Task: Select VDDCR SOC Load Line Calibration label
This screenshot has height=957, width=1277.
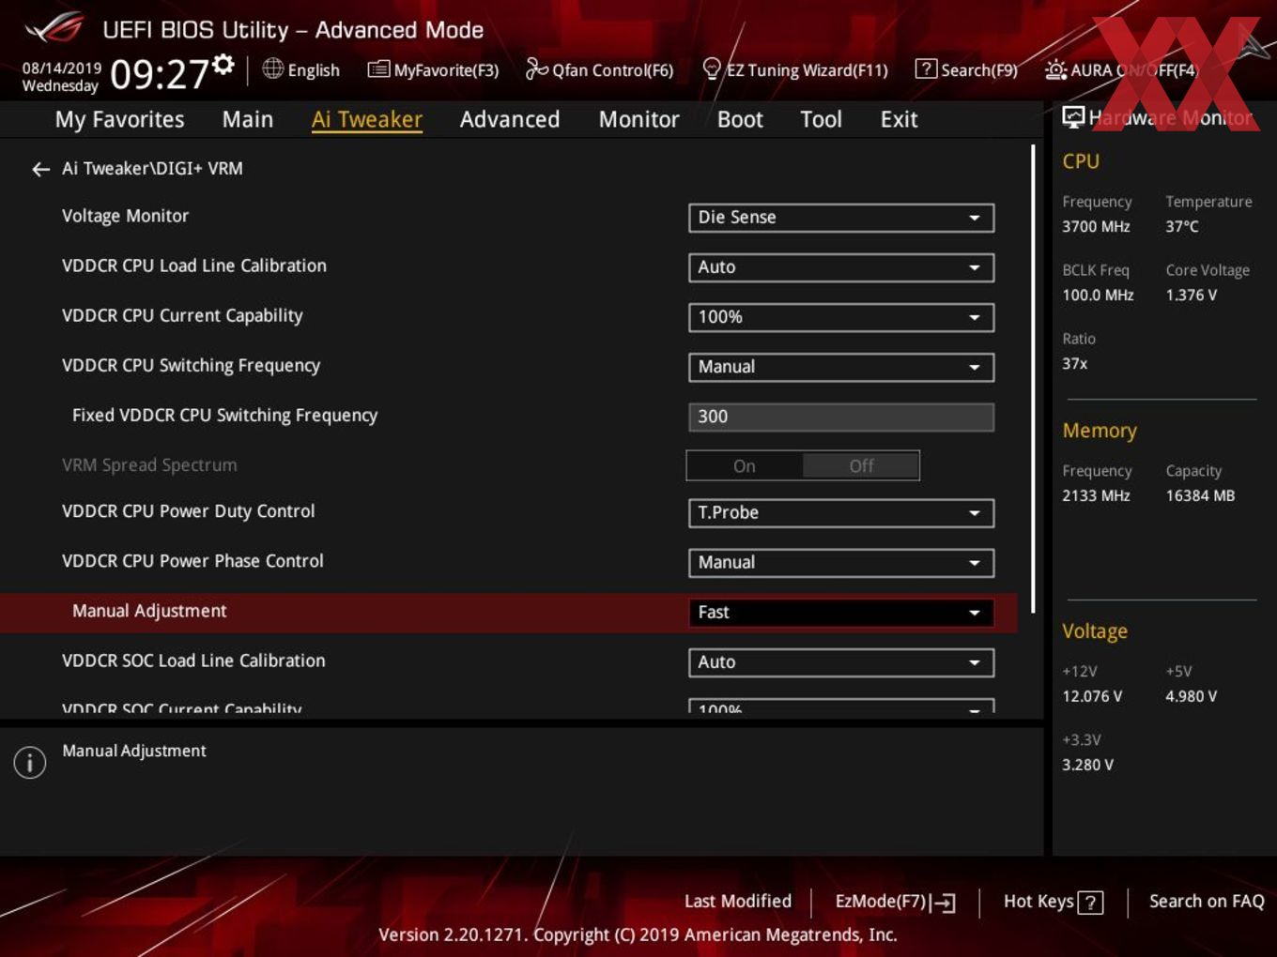Action: [x=193, y=661]
